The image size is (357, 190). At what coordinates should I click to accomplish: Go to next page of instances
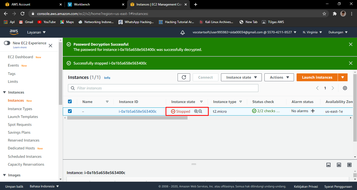tap(333, 88)
